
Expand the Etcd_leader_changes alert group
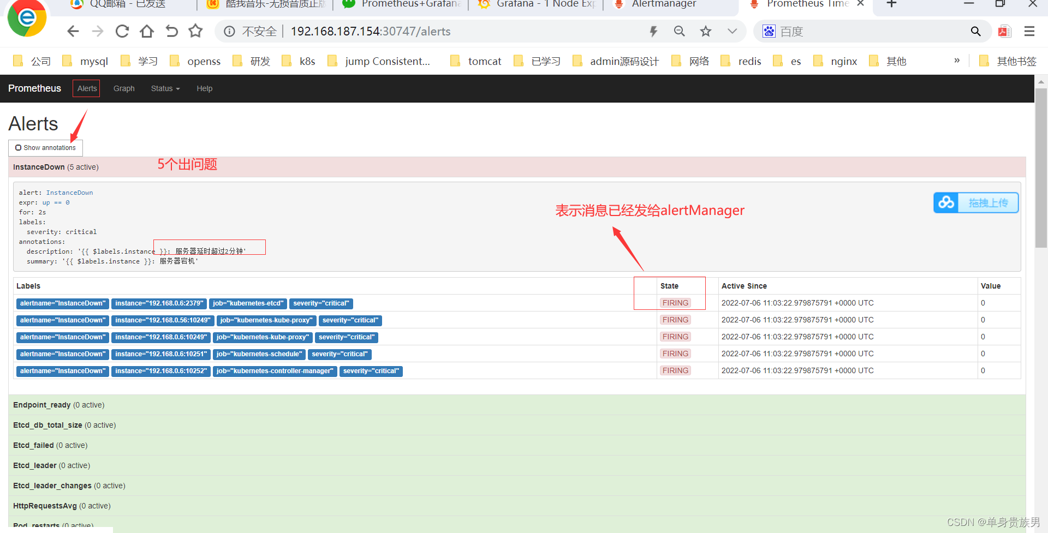(x=517, y=486)
